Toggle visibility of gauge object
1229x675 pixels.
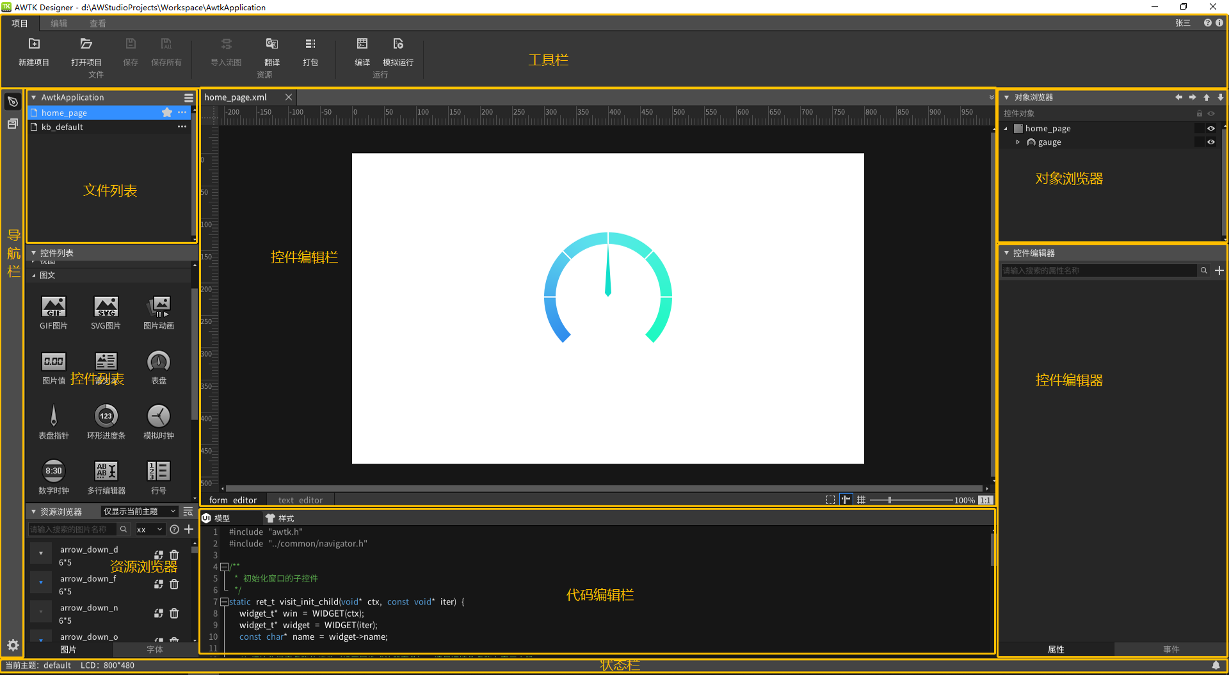click(x=1211, y=142)
